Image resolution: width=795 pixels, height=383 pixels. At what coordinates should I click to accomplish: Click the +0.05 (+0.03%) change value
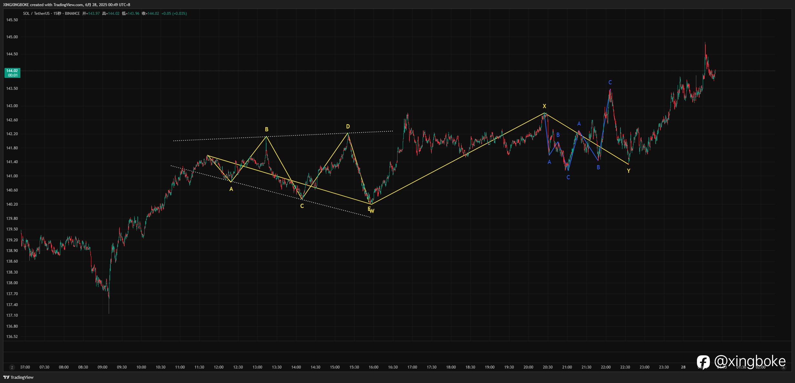pyautogui.click(x=174, y=14)
